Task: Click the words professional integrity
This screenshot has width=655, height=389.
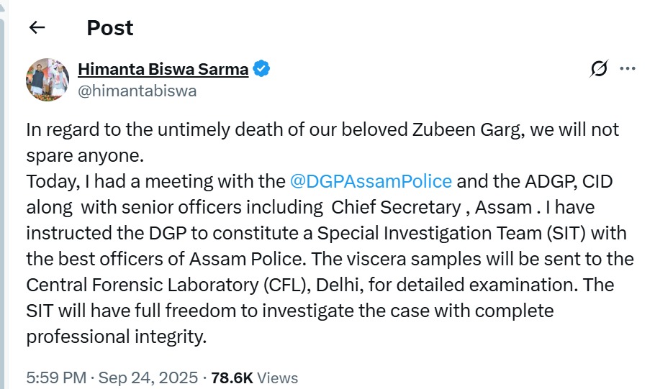Action: pyautogui.click(x=116, y=337)
